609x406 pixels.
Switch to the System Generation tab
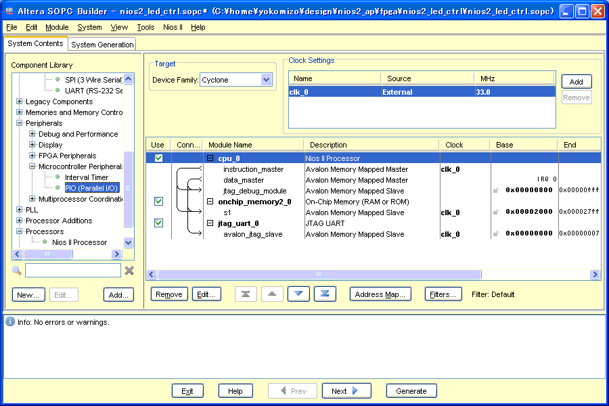(x=102, y=44)
